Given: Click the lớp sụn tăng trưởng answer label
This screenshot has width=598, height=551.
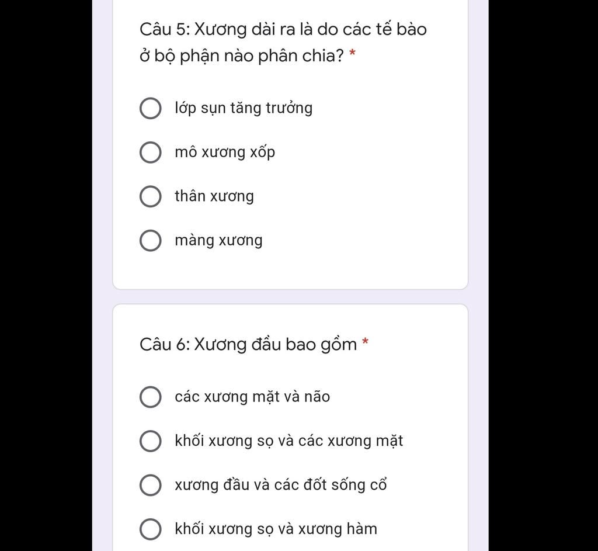Looking at the screenshot, I should tap(244, 108).
